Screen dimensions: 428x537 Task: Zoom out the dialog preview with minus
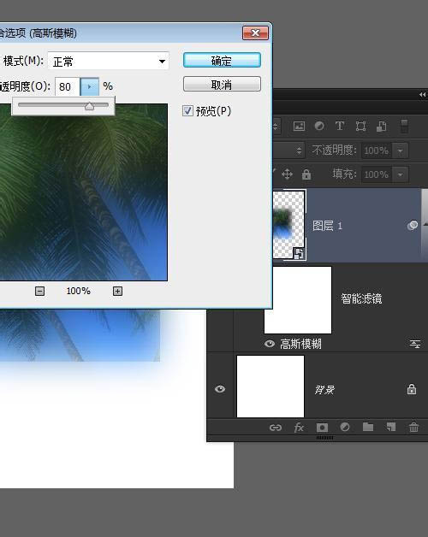(39, 291)
